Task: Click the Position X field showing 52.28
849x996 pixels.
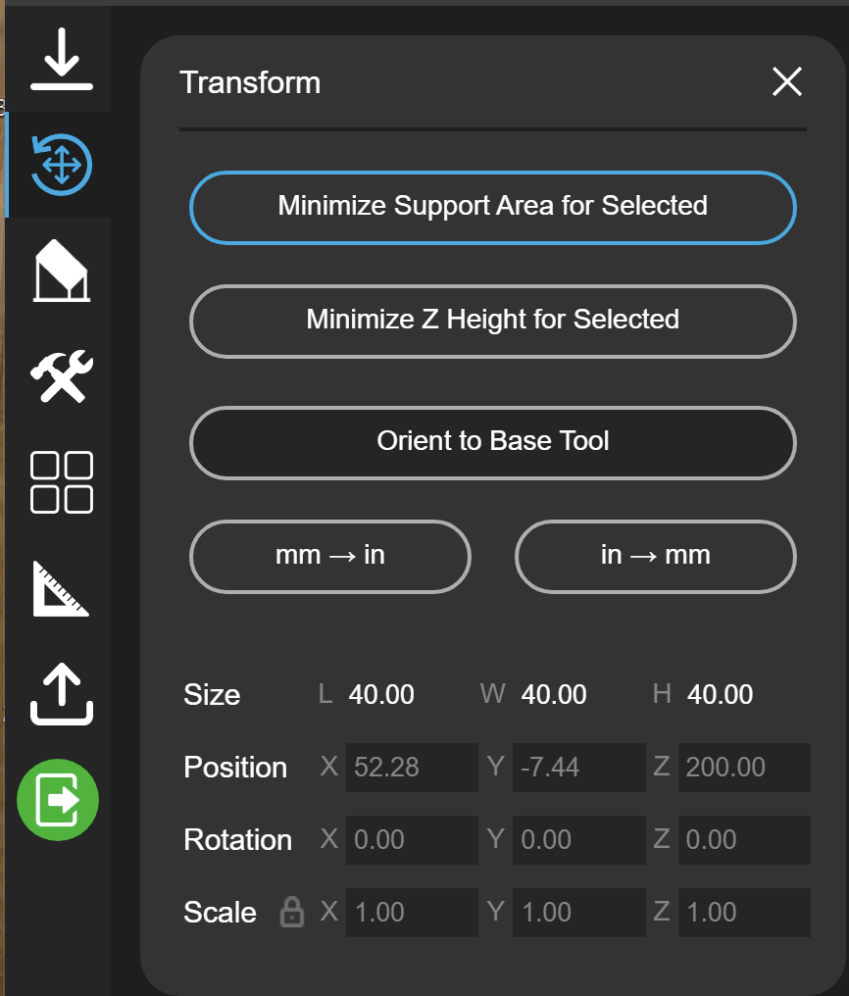Action: pos(412,768)
